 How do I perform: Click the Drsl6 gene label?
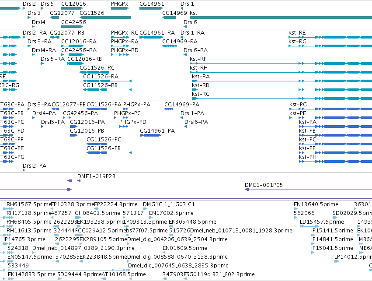pyautogui.click(x=190, y=22)
